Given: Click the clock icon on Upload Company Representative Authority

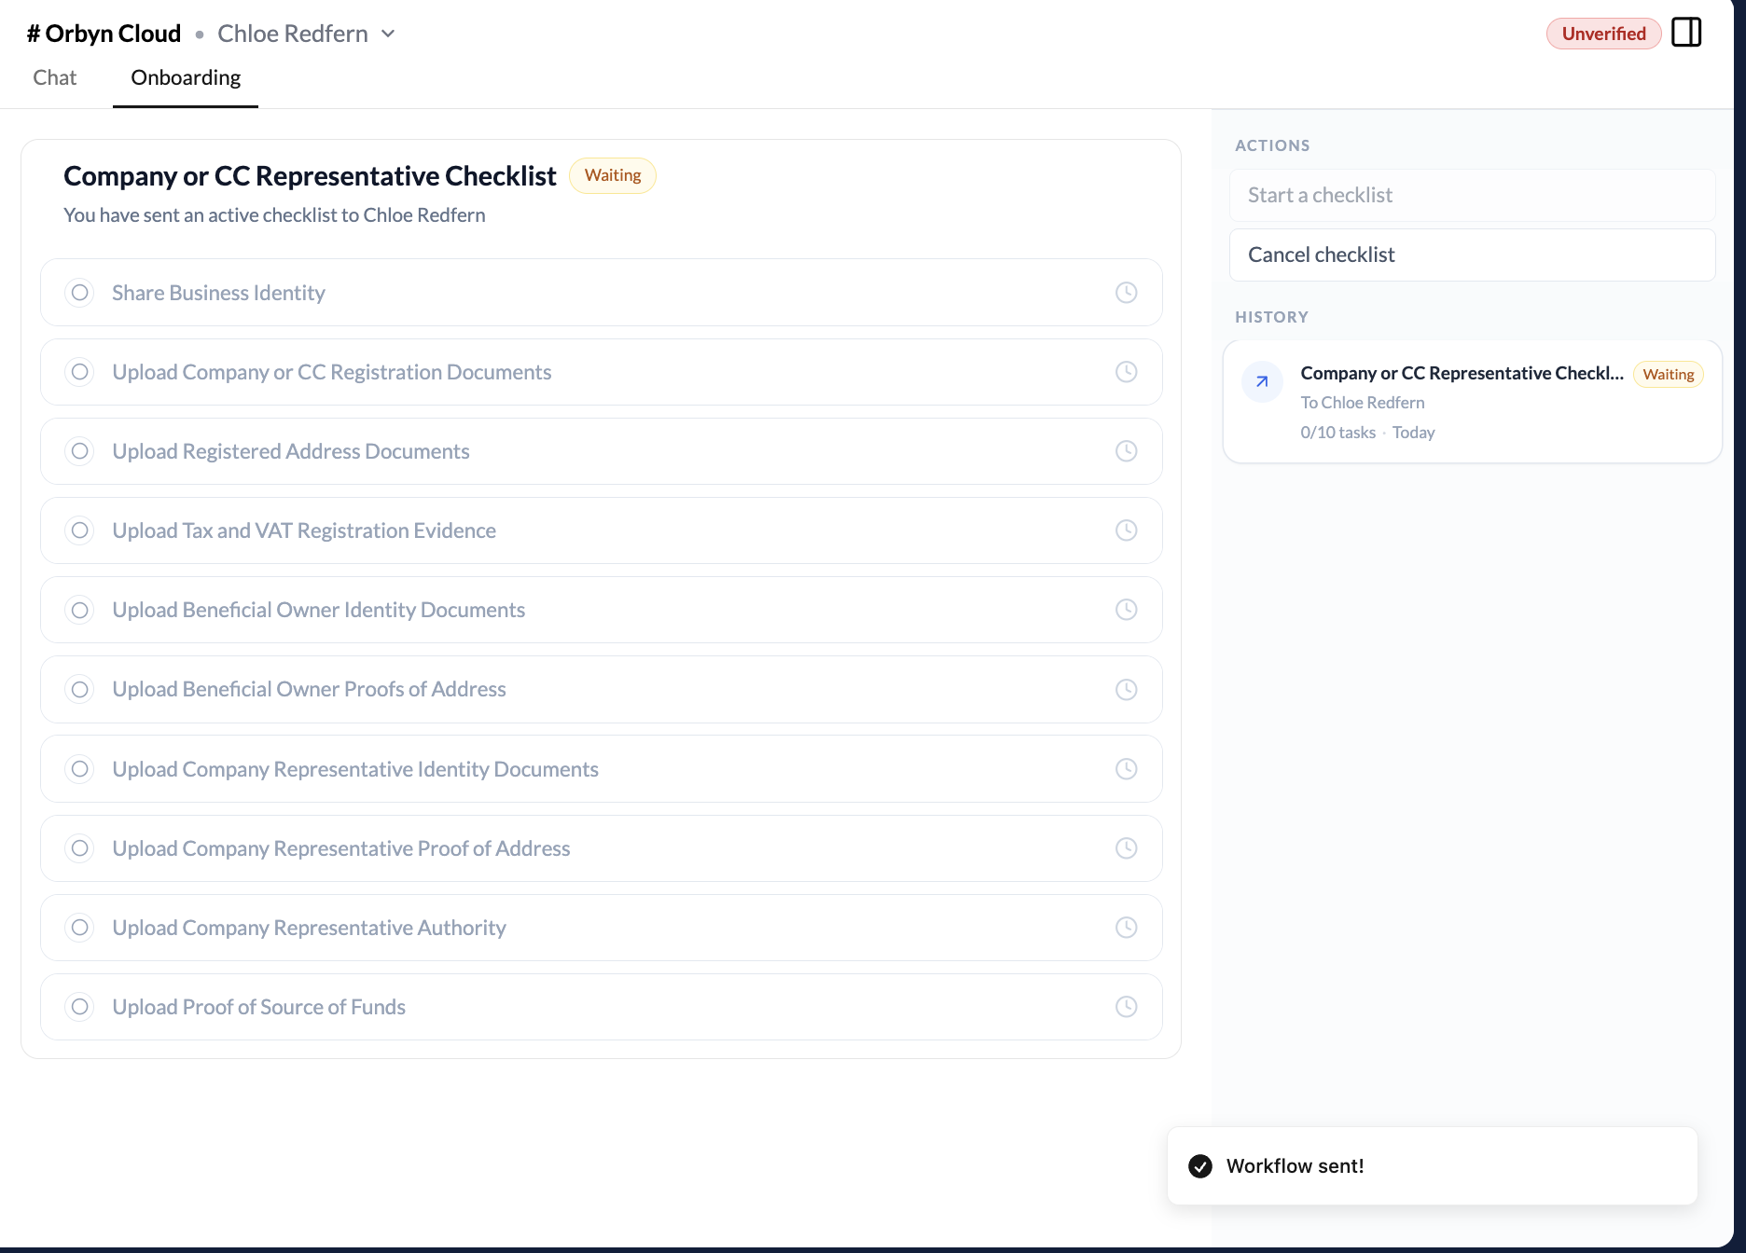Looking at the screenshot, I should coord(1126,928).
